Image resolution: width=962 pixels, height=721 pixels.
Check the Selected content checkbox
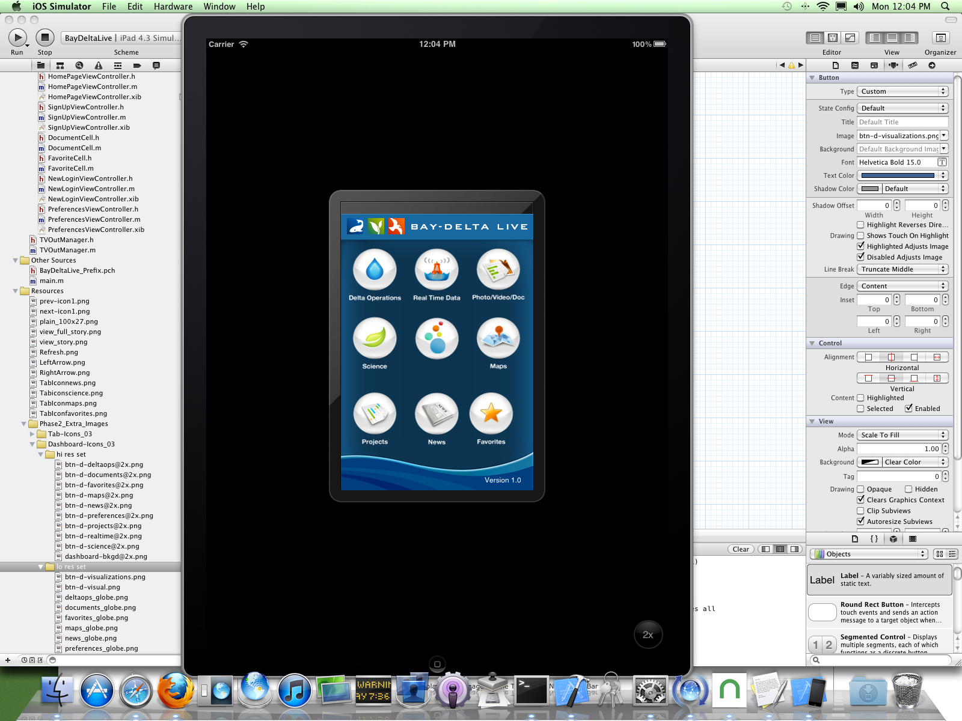(860, 409)
